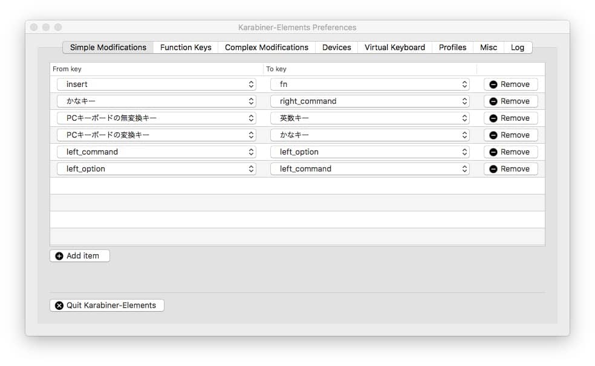Open the 'insert' From key dropdown
The width and height of the screenshot is (595, 366).
[157, 84]
